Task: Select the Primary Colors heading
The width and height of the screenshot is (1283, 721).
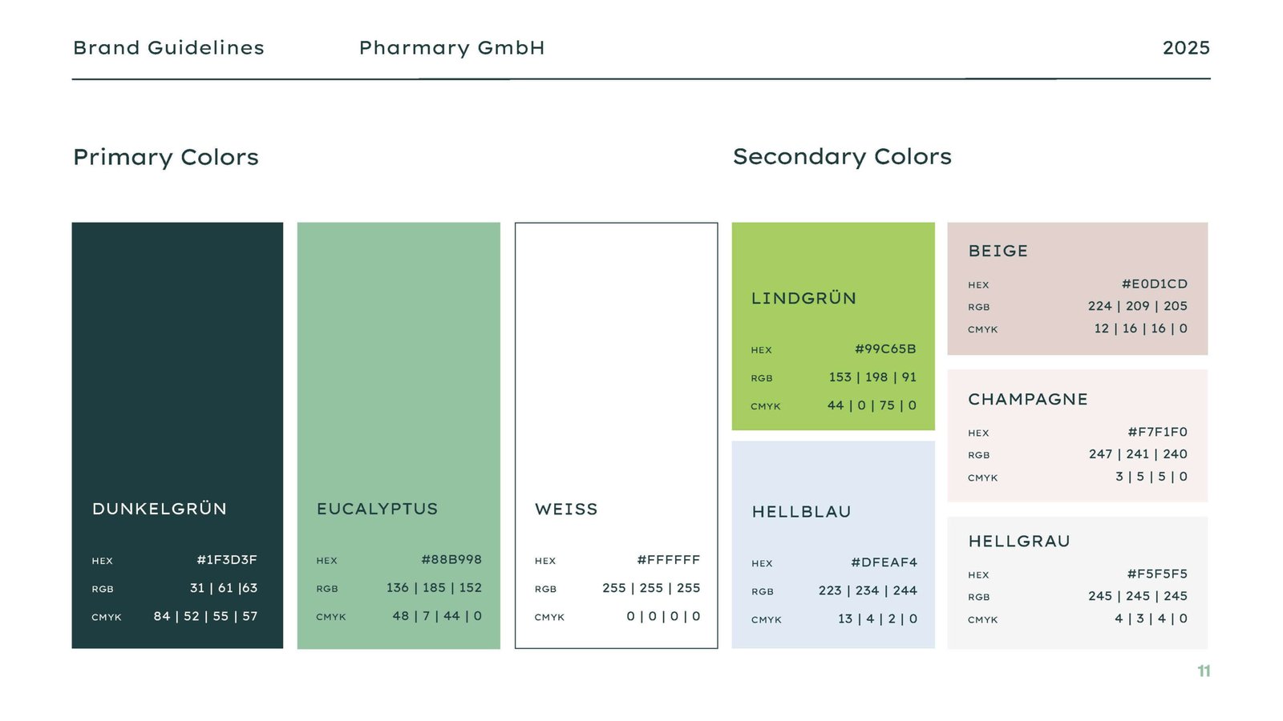Action: [x=166, y=157]
